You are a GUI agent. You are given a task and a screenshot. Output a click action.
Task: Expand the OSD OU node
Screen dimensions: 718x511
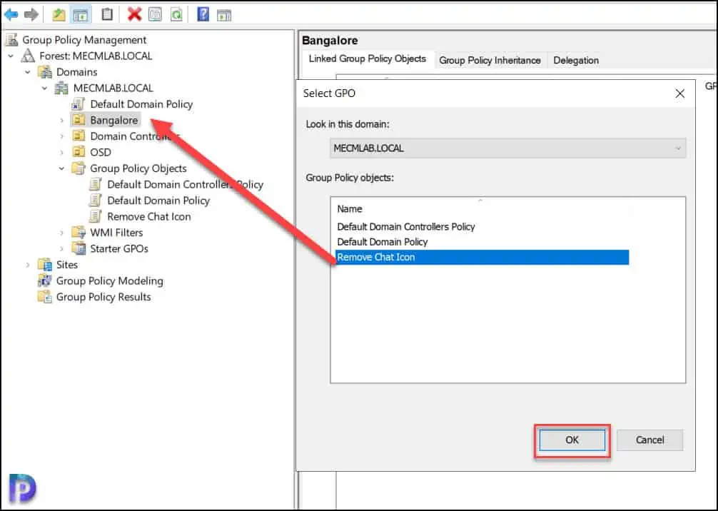pyautogui.click(x=62, y=153)
